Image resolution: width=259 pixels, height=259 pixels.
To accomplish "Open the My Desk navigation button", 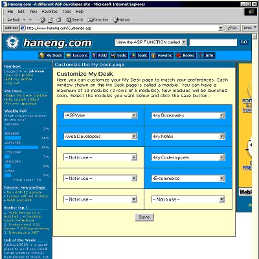I will coord(51,56).
